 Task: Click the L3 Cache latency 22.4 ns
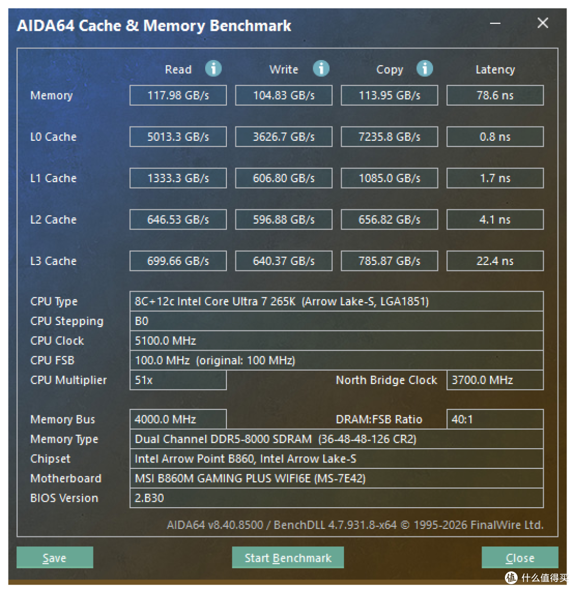(495, 261)
